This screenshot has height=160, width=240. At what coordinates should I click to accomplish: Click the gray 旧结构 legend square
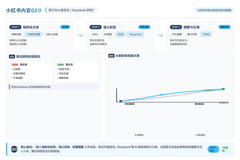135,135
